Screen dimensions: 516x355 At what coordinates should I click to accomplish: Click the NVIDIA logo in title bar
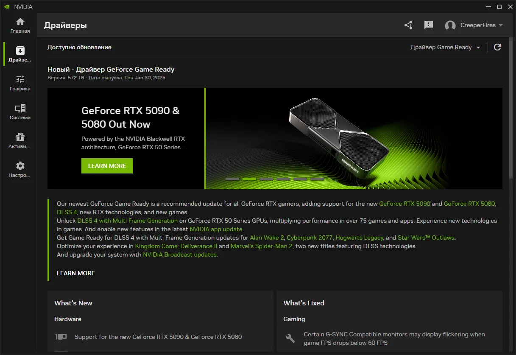tap(7, 7)
